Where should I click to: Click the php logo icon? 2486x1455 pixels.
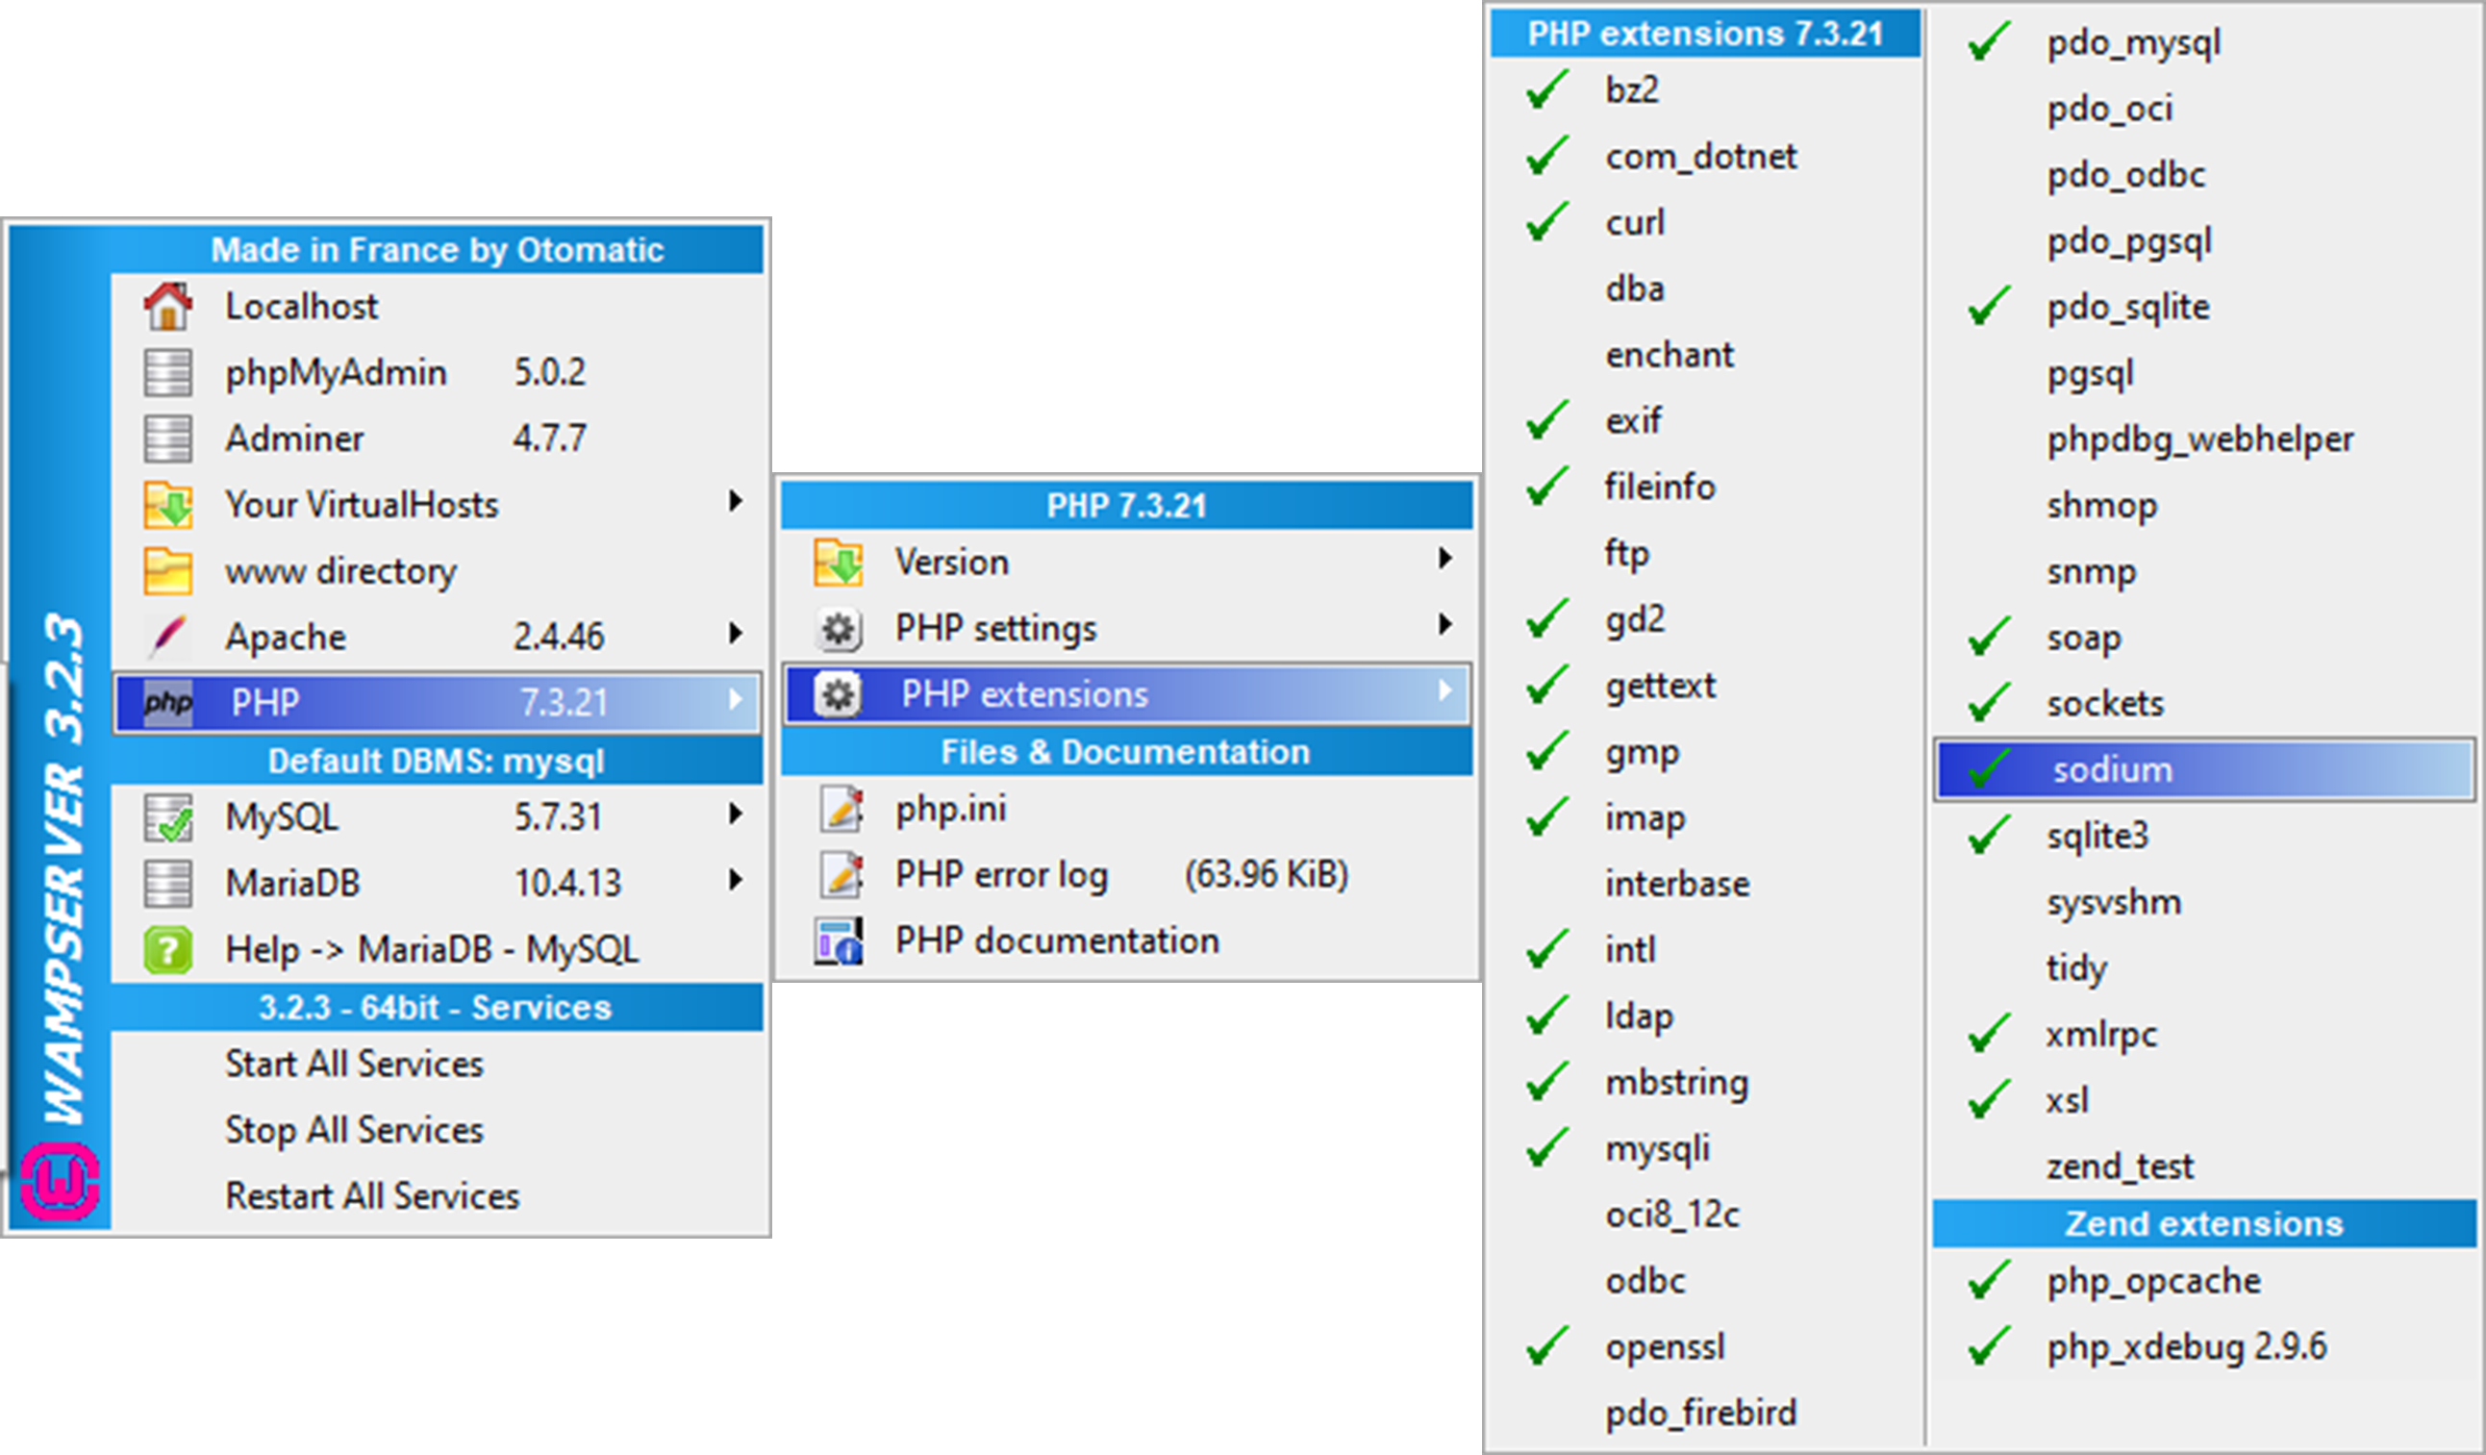(167, 702)
